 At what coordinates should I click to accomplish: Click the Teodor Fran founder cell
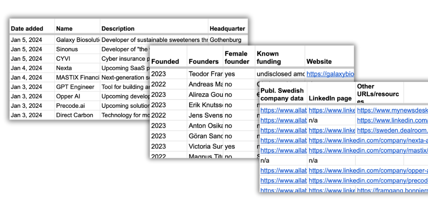(x=205, y=74)
